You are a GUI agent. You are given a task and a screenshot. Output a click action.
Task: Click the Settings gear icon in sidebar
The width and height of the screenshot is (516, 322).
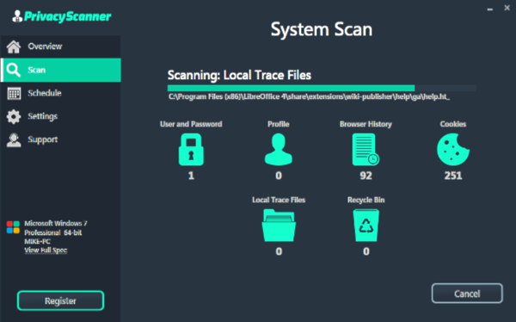14,116
